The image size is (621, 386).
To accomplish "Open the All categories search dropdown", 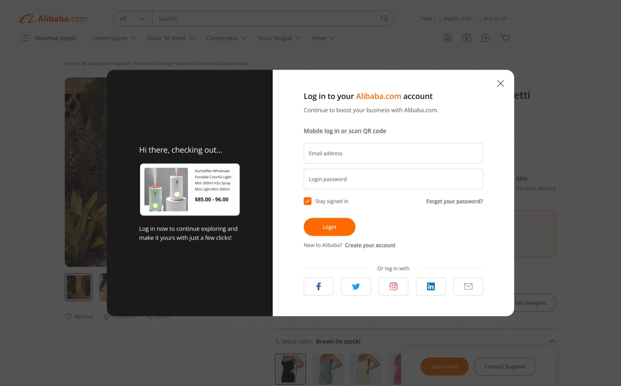I will [133, 19].
